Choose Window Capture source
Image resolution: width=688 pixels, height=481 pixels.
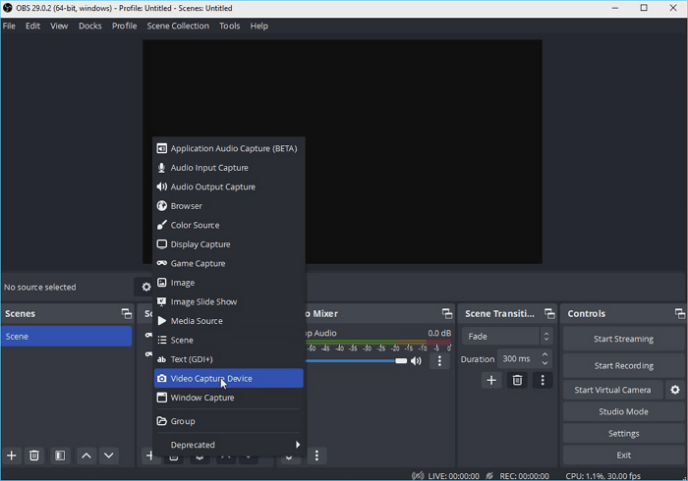[x=229, y=398]
